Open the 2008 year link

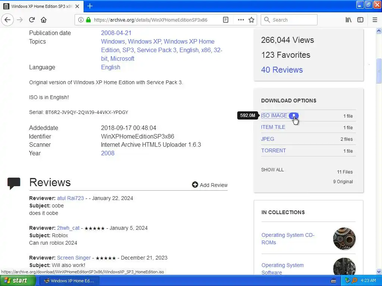point(108,153)
